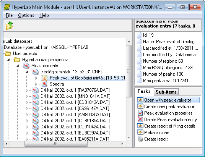Viewport: 205px width, 157px height.
Task: Click the Measurements spectrum icon
Action: (26, 66)
